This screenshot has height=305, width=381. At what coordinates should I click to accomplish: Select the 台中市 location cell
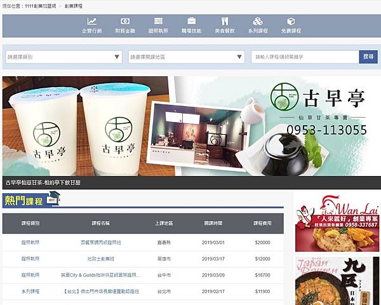tap(164, 275)
